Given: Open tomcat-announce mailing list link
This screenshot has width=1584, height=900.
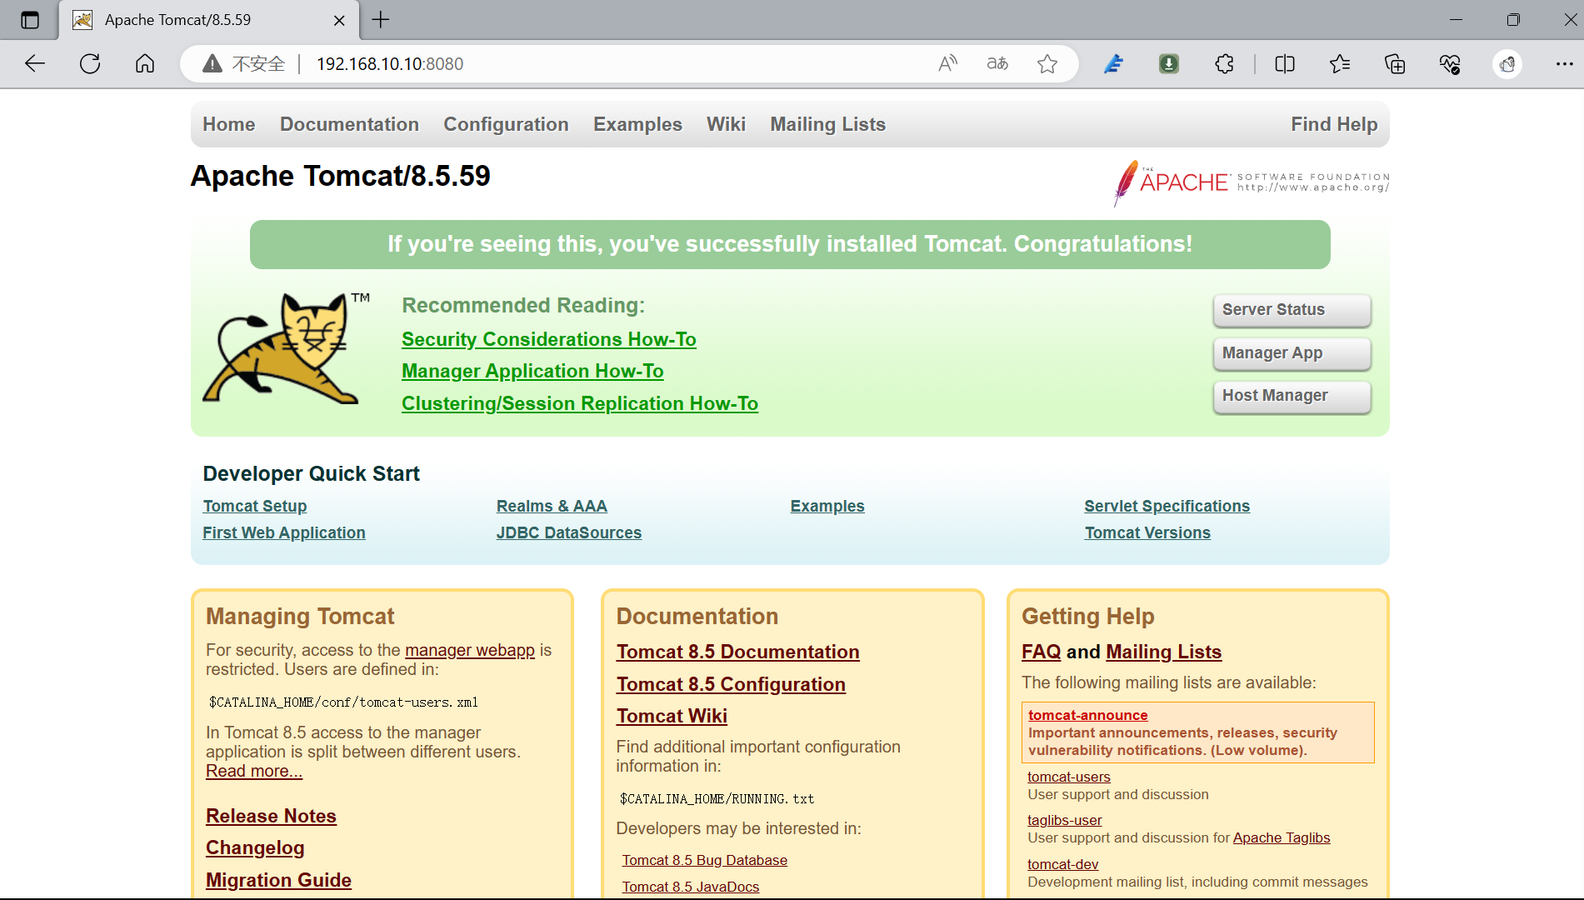Looking at the screenshot, I should click(x=1088, y=715).
